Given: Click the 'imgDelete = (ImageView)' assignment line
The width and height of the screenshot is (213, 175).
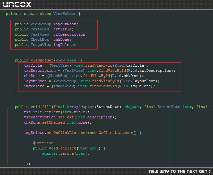Looking at the screenshot, I should (90, 86).
